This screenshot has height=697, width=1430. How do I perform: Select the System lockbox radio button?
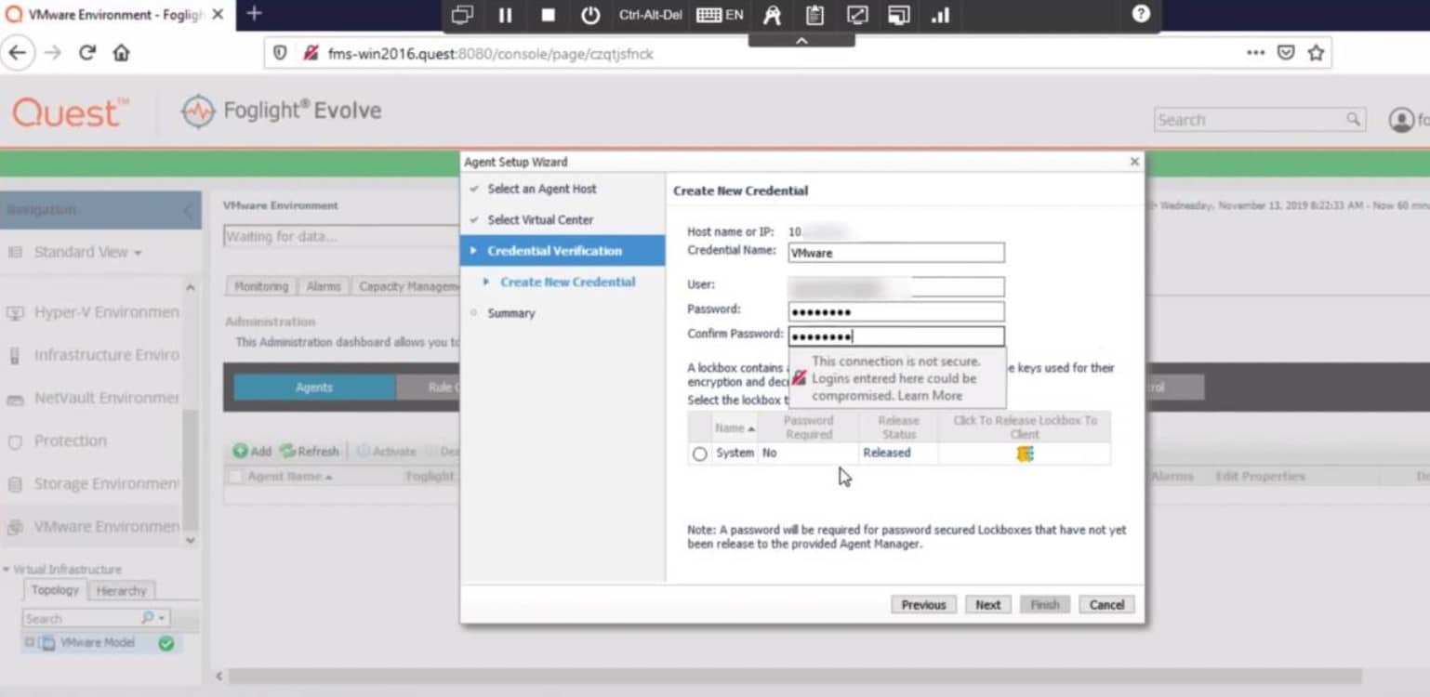[699, 454]
